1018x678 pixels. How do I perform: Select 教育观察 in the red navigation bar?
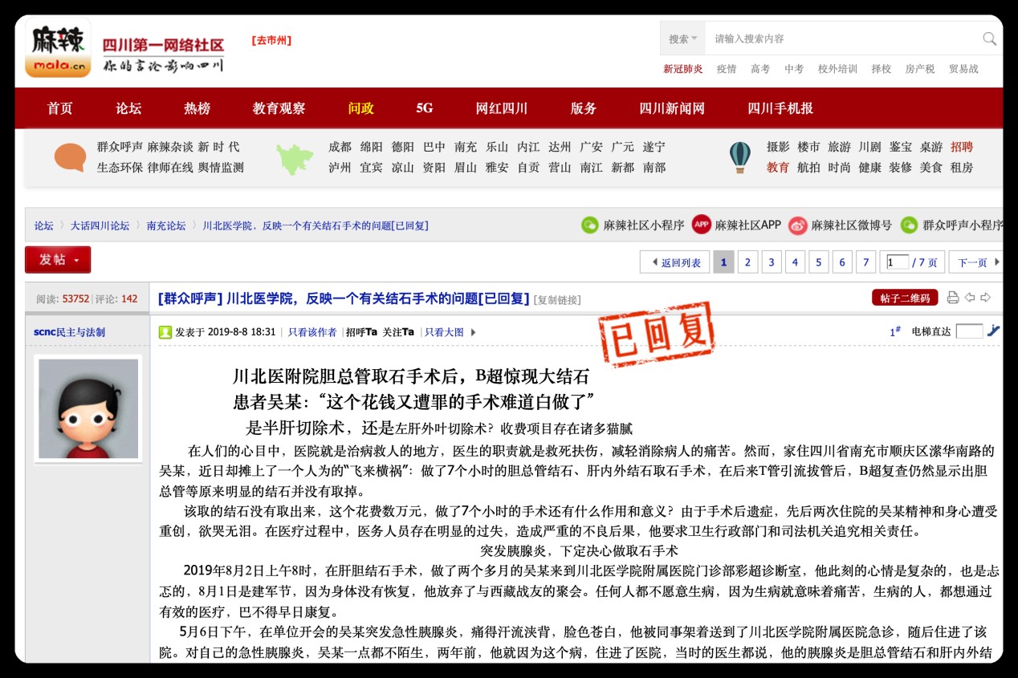tap(279, 108)
